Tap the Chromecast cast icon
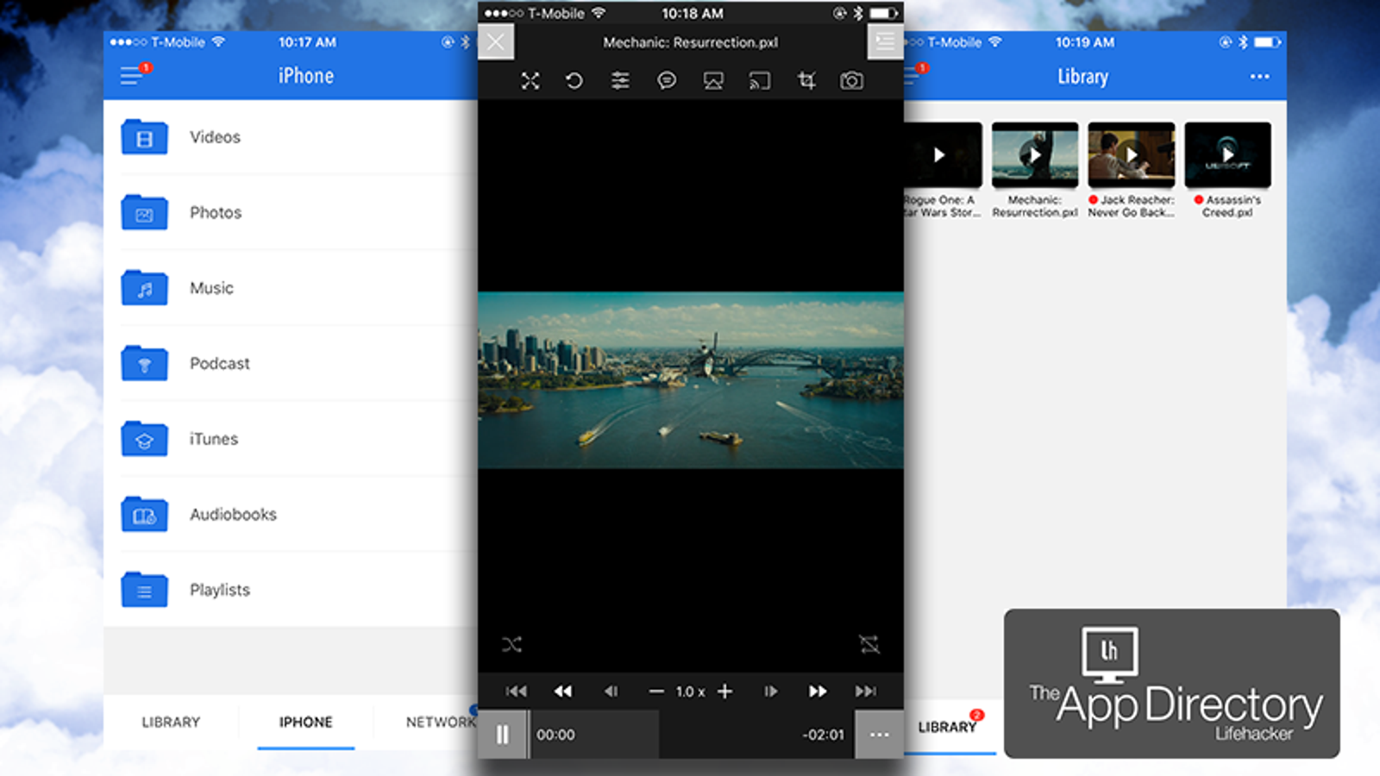This screenshot has width=1380, height=776. pos(760,81)
